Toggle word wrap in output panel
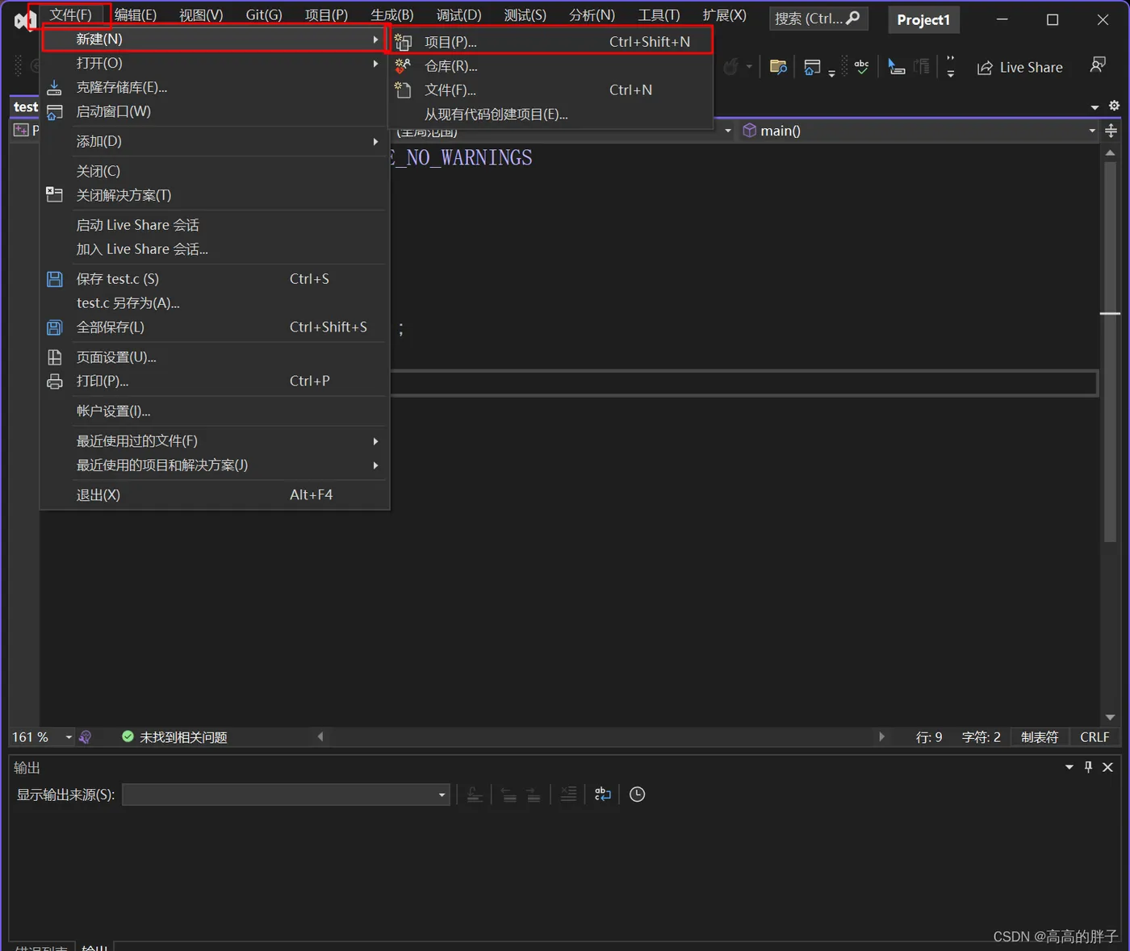1130x951 pixels. [603, 795]
